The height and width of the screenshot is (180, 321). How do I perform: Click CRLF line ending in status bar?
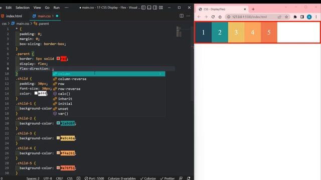pyautogui.click(x=59, y=178)
